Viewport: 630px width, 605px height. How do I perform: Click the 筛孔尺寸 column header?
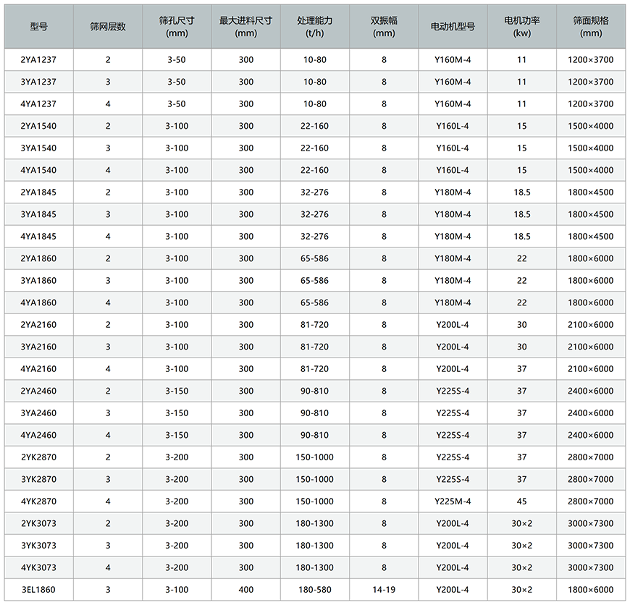(176, 27)
